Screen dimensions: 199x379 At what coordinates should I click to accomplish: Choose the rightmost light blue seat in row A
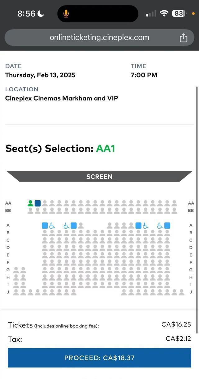click(167, 225)
